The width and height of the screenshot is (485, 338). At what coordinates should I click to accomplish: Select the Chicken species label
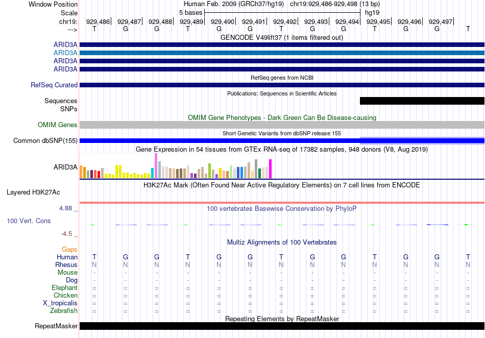(65, 295)
